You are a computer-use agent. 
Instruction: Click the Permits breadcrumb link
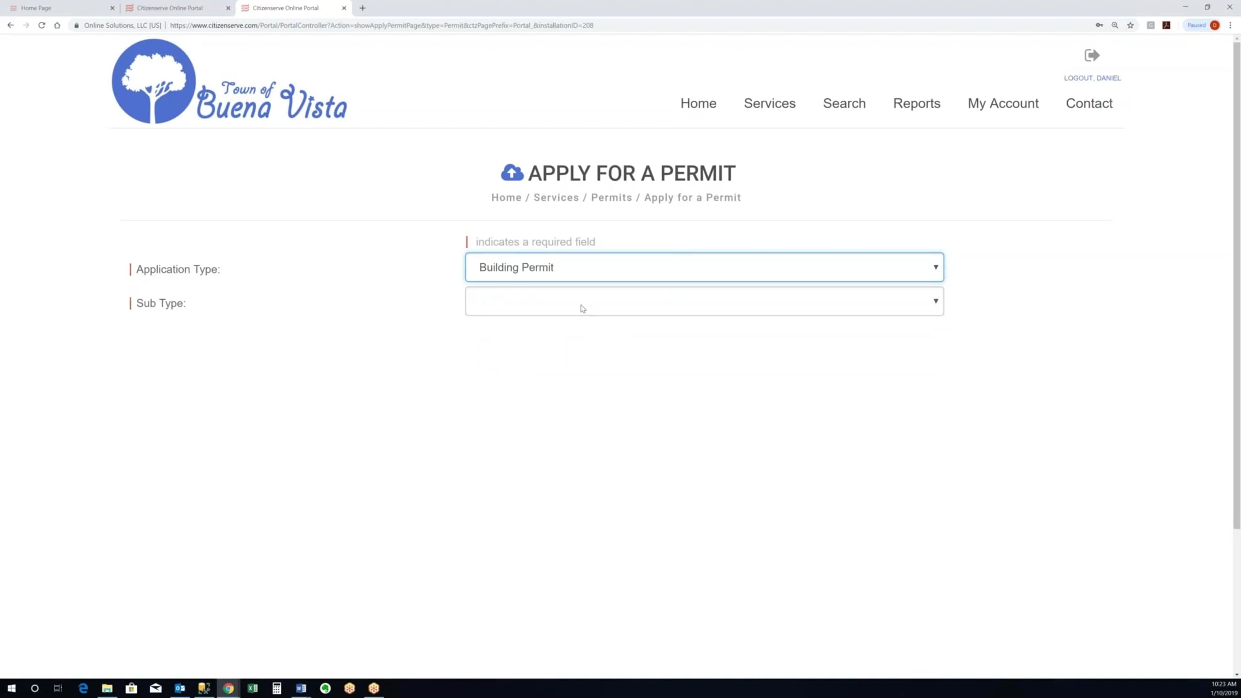611,198
